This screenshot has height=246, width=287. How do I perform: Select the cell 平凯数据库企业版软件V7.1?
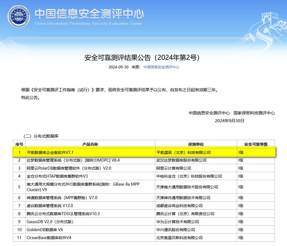coord(90,152)
